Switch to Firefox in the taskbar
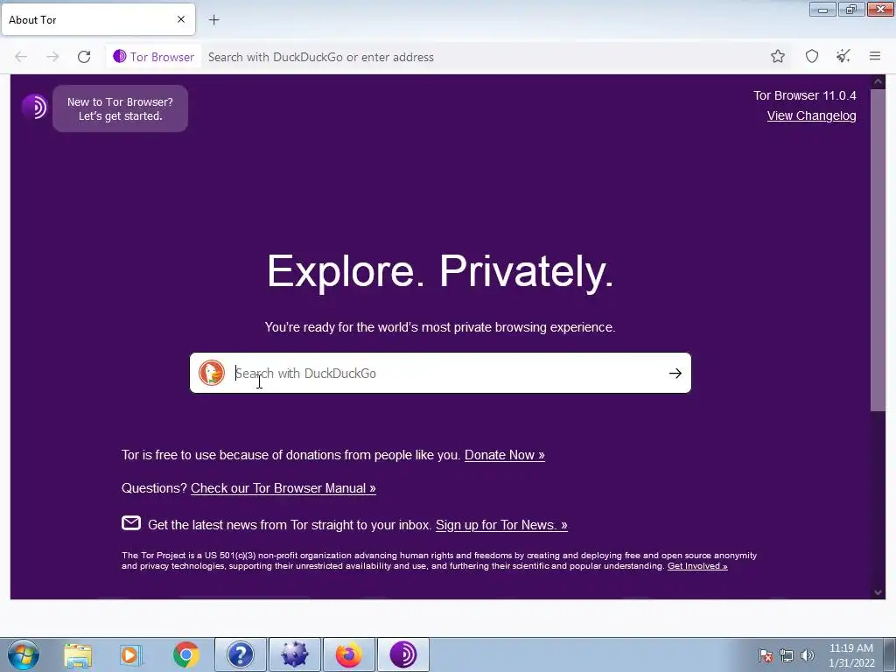This screenshot has height=672, width=896. (349, 655)
